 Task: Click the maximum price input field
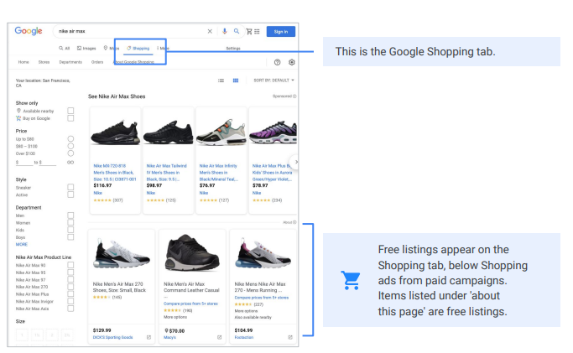(x=49, y=163)
